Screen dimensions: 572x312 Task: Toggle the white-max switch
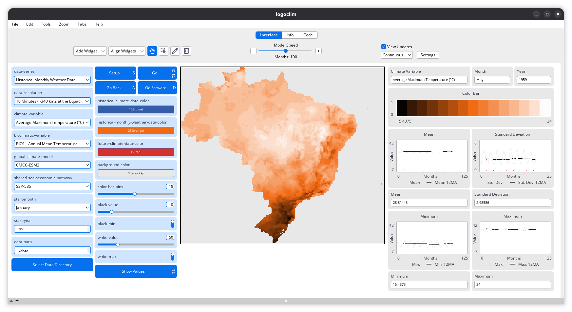coord(172,257)
